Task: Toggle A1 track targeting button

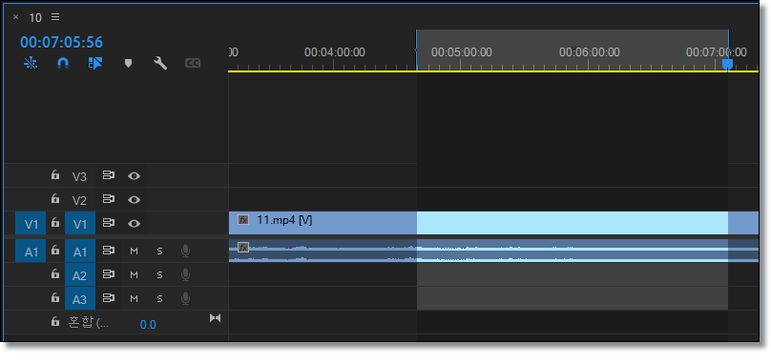Action: click(x=79, y=252)
